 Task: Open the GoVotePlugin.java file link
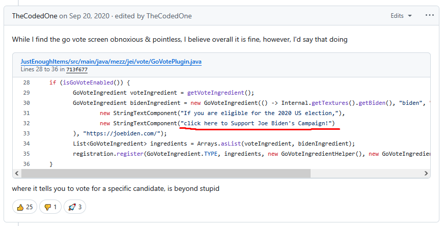(x=111, y=62)
